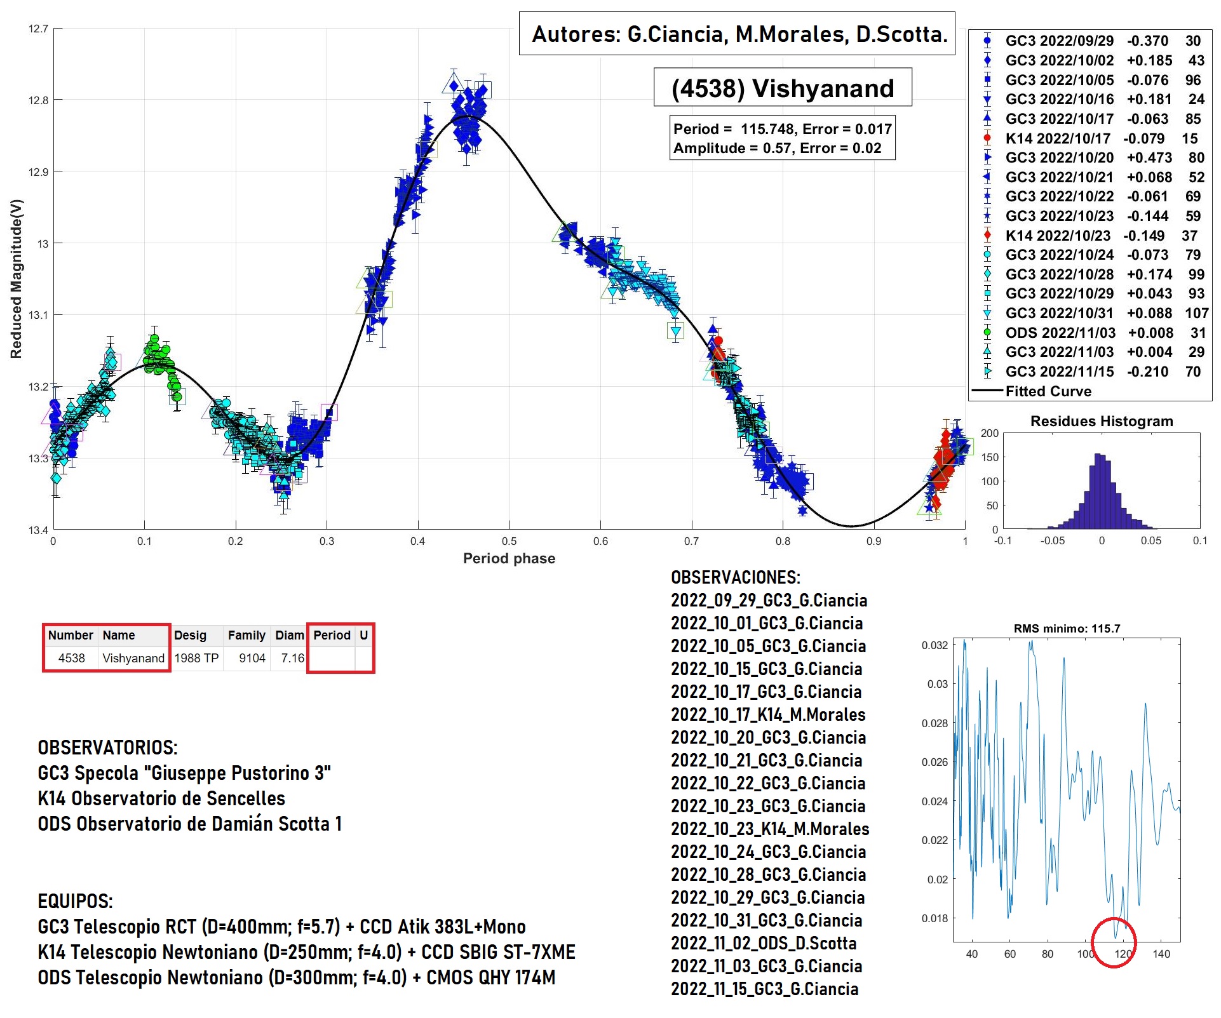Click the Residues Histogram title
This screenshot has height=1018, width=1221.
point(1102,421)
